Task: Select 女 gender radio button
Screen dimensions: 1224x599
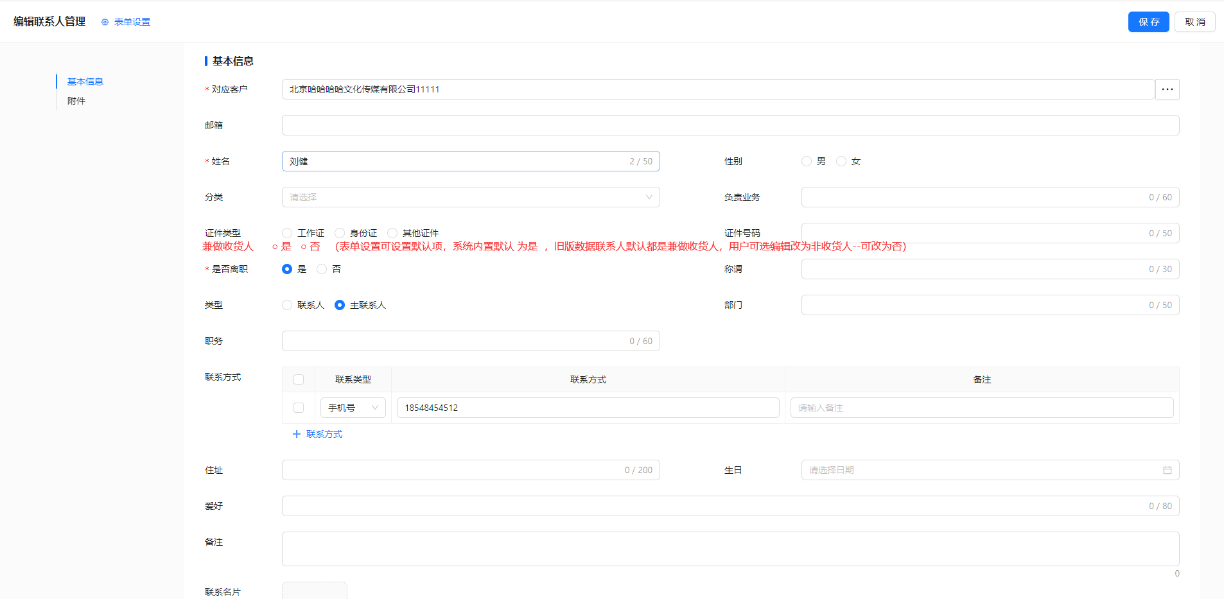Action: point(841,161)
